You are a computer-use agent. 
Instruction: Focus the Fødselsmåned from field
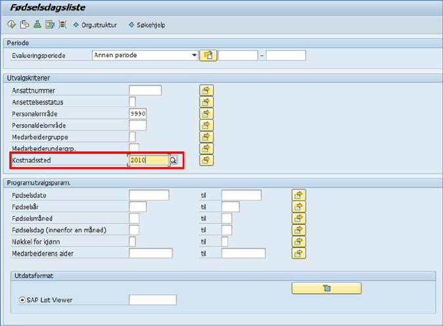tap(134, 218)
